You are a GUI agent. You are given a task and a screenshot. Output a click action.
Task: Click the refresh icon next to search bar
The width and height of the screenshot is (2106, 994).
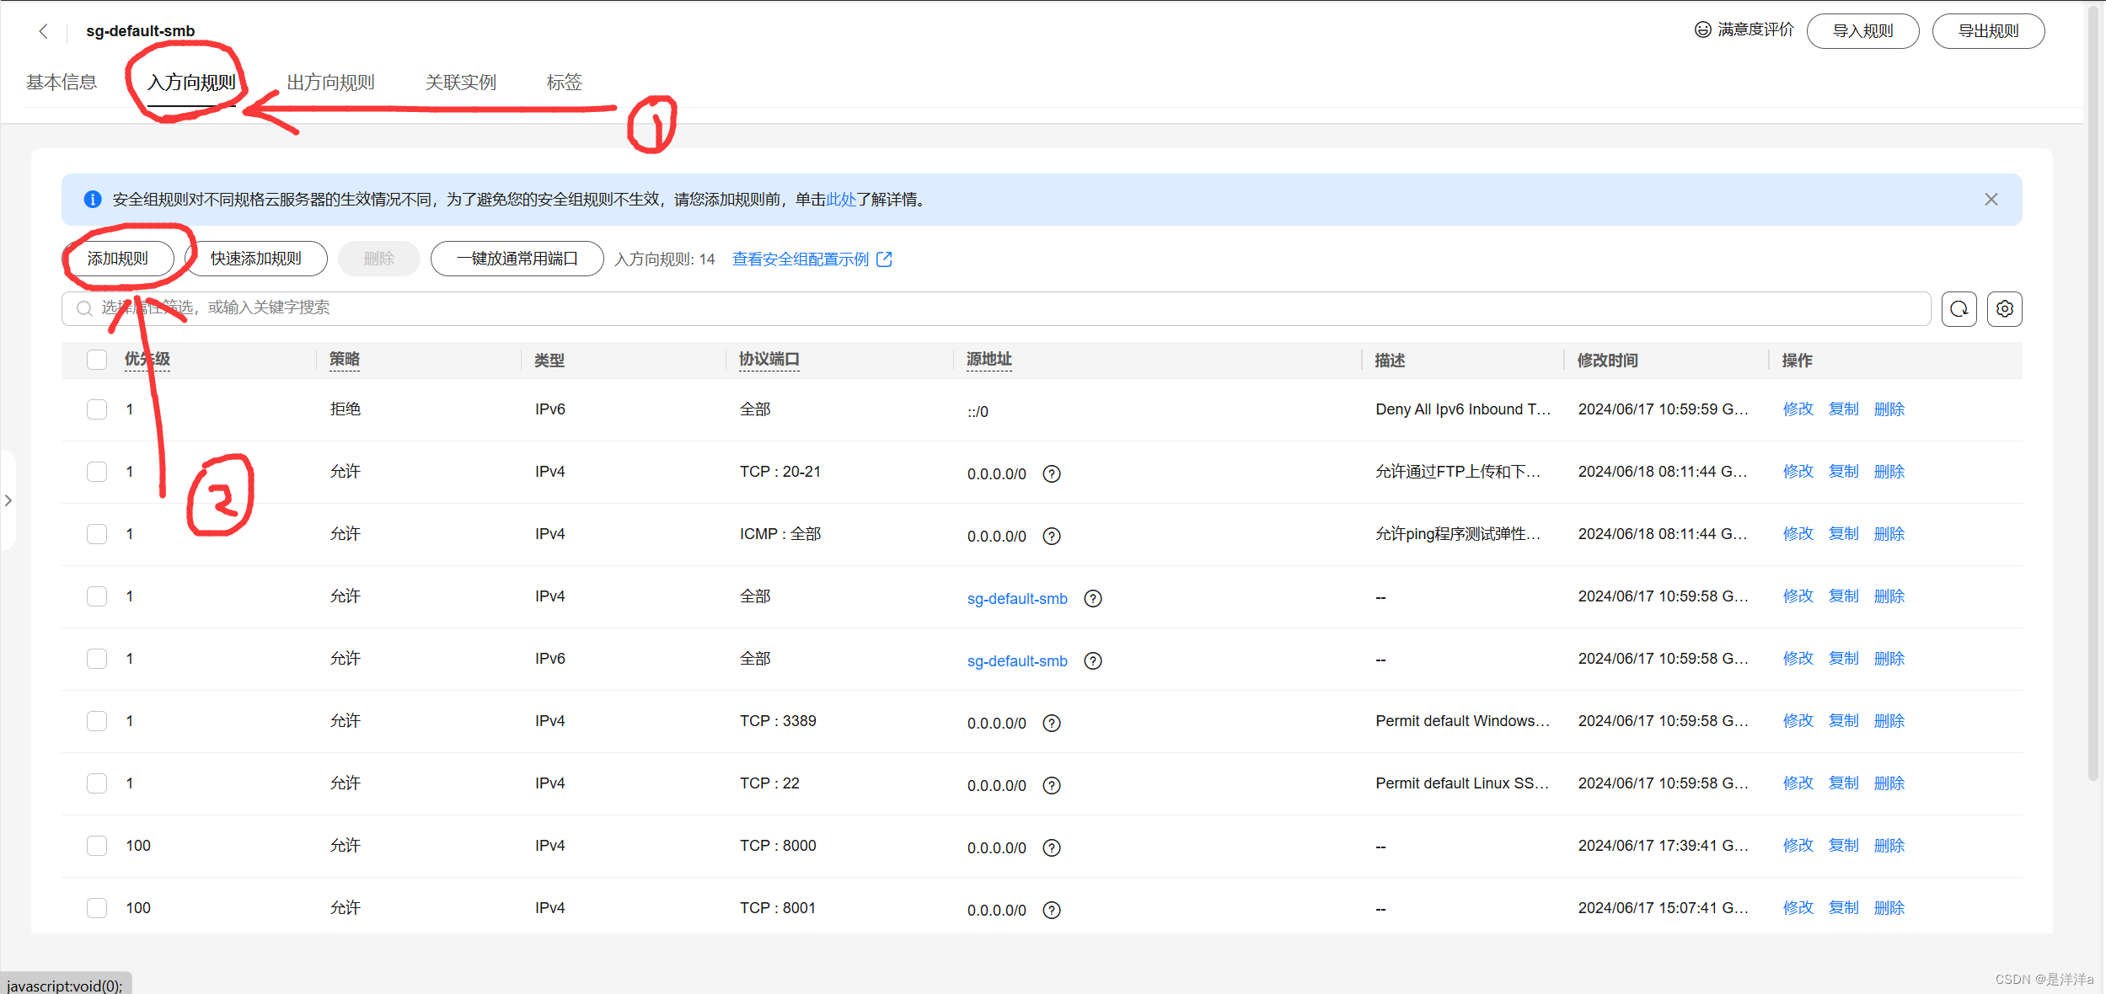pyautogui.click(x=1959, y=309)
